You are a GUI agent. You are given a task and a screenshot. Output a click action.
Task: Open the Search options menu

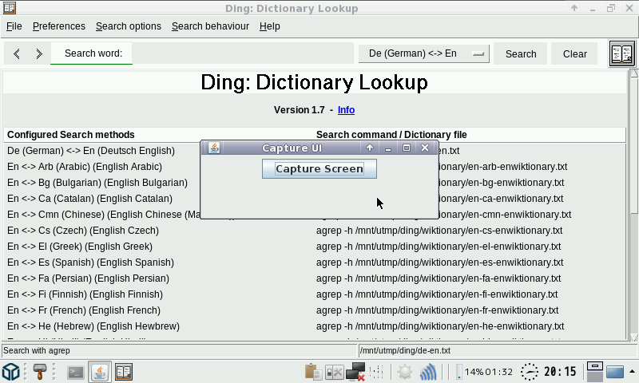[128, 26]
